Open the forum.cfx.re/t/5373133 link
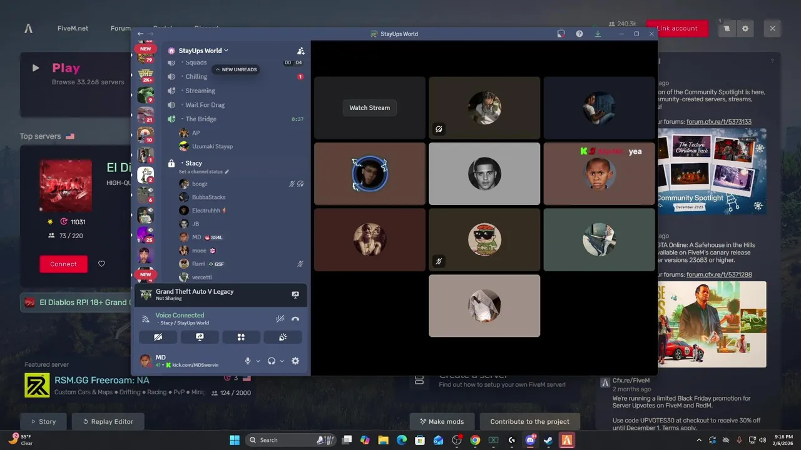Image resolution: width=801 pixels, height=450 pixels. [x=719, y=121]
